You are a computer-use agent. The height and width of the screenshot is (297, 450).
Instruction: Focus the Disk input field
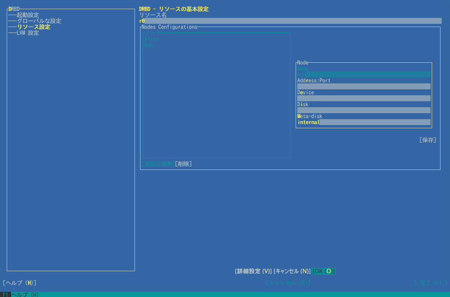coord(363,110)
